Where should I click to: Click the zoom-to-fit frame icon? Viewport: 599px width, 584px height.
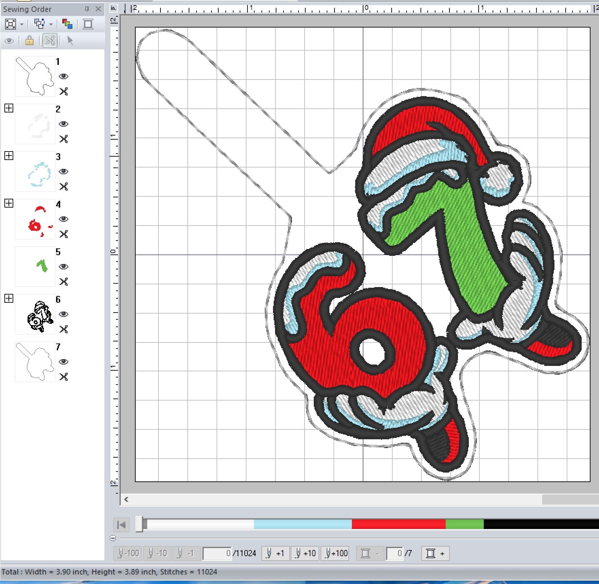(11, 24)
